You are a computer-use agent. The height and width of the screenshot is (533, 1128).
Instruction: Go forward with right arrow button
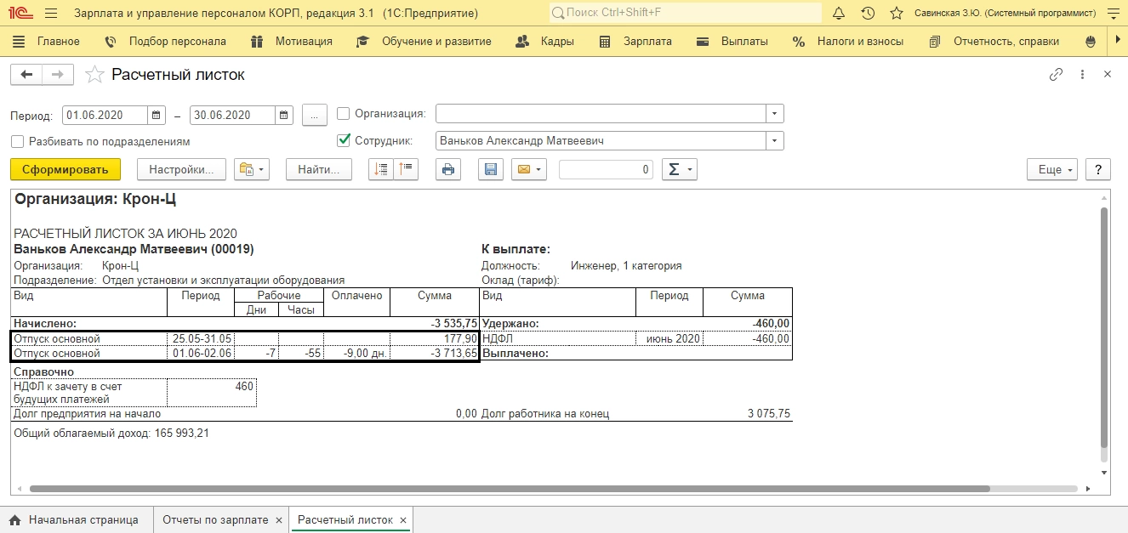58,75
